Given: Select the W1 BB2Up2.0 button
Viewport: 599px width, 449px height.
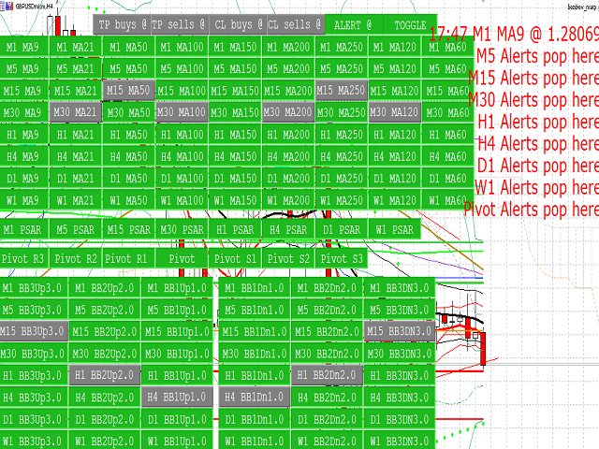Looking at the screenshot, I should [x=105, y=441].
